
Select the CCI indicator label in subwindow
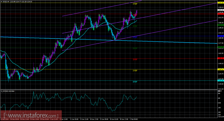coord(7,91)
